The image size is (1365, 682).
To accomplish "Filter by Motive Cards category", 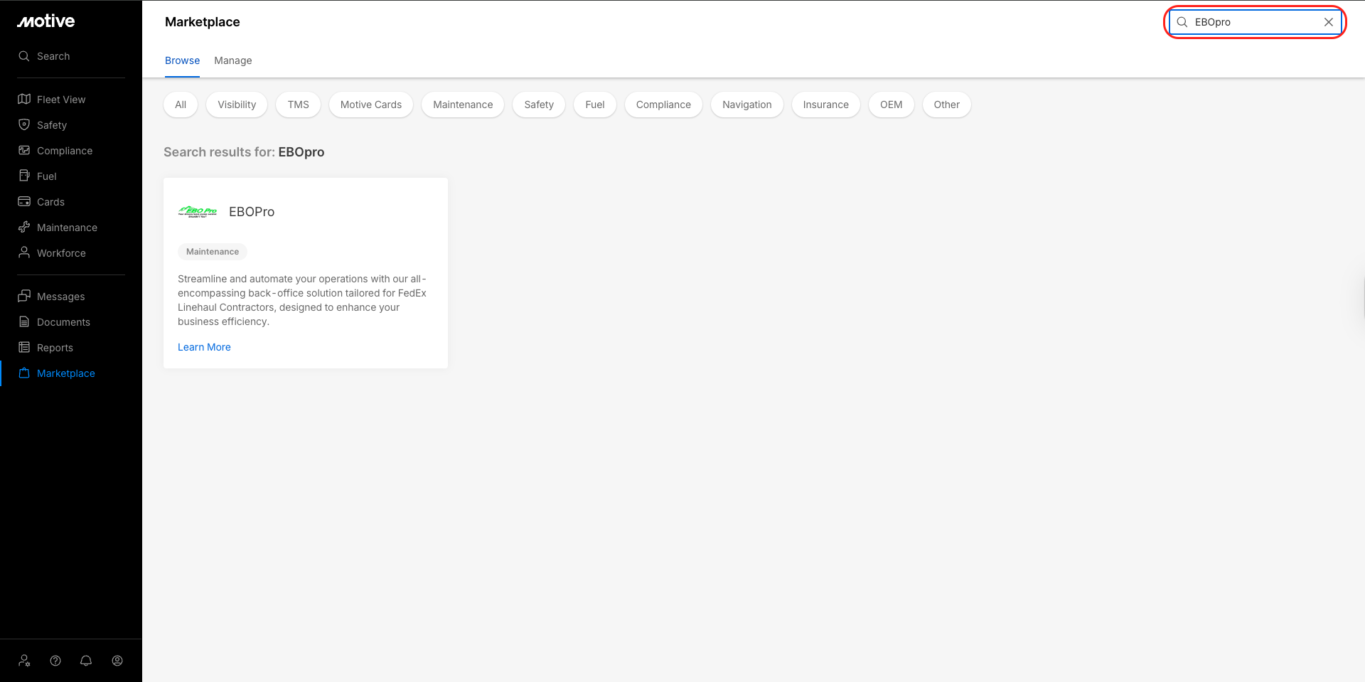I will [371, 105].
